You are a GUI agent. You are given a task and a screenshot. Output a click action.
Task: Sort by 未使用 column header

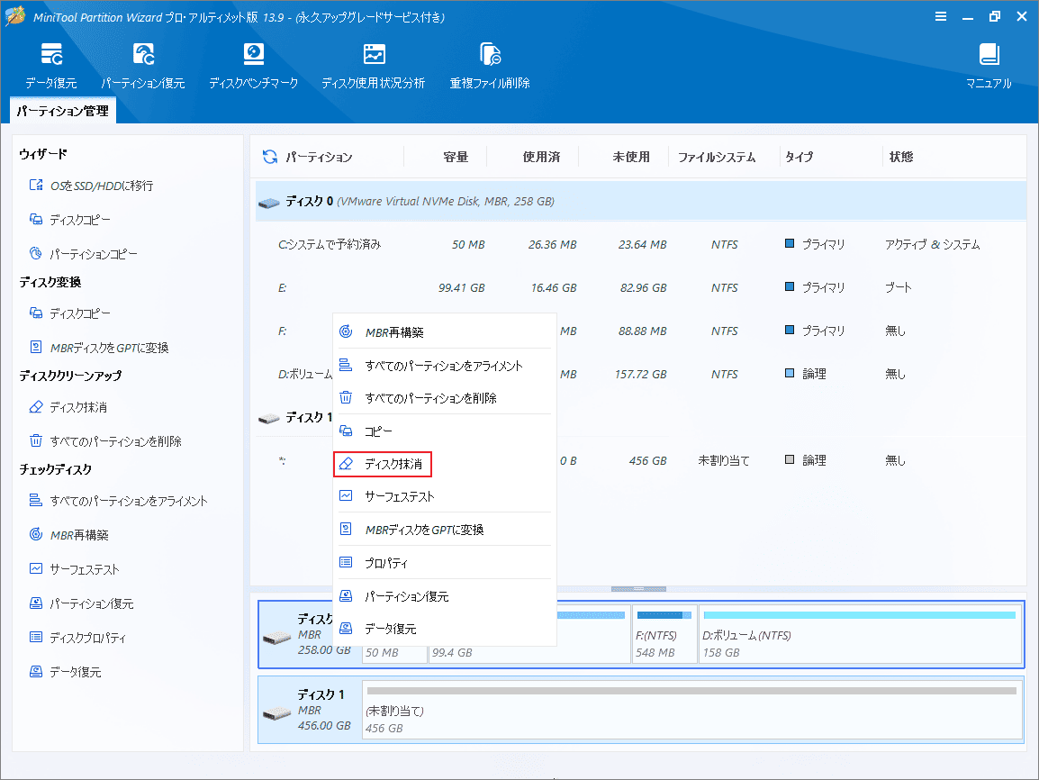coord(631,157)
